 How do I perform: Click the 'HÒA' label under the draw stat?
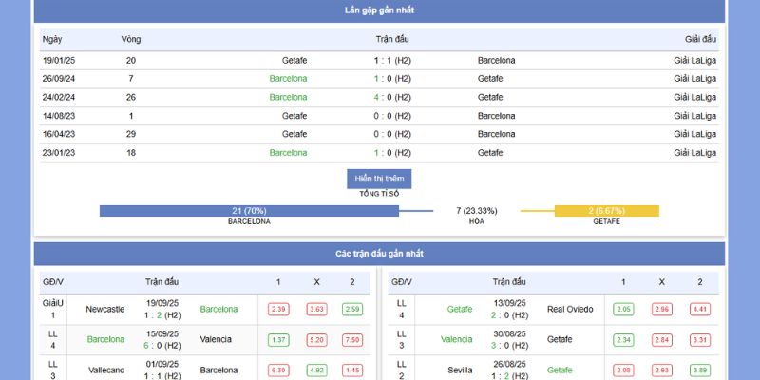click(477, 221)
